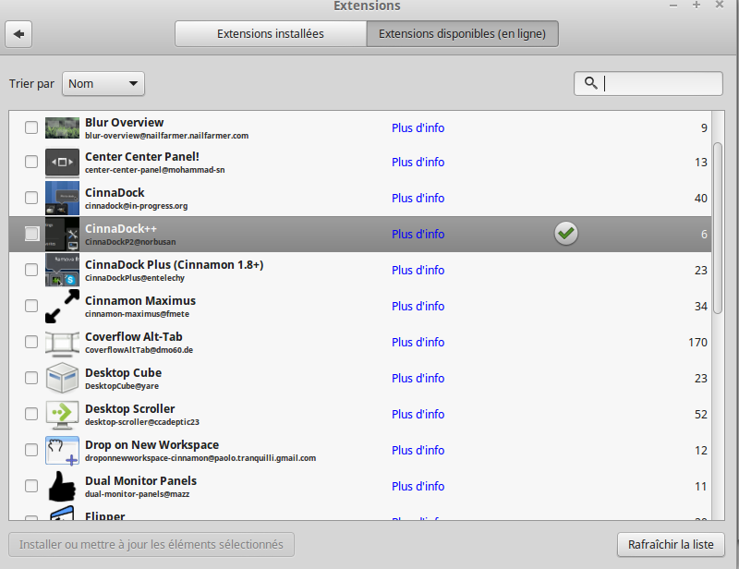The image size is (739, 569).
Task: Open Plus d'info for Desktop Cube
Action: 418,378
